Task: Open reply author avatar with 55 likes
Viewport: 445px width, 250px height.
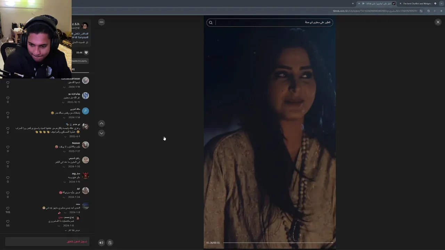Action: click(78, 218)
